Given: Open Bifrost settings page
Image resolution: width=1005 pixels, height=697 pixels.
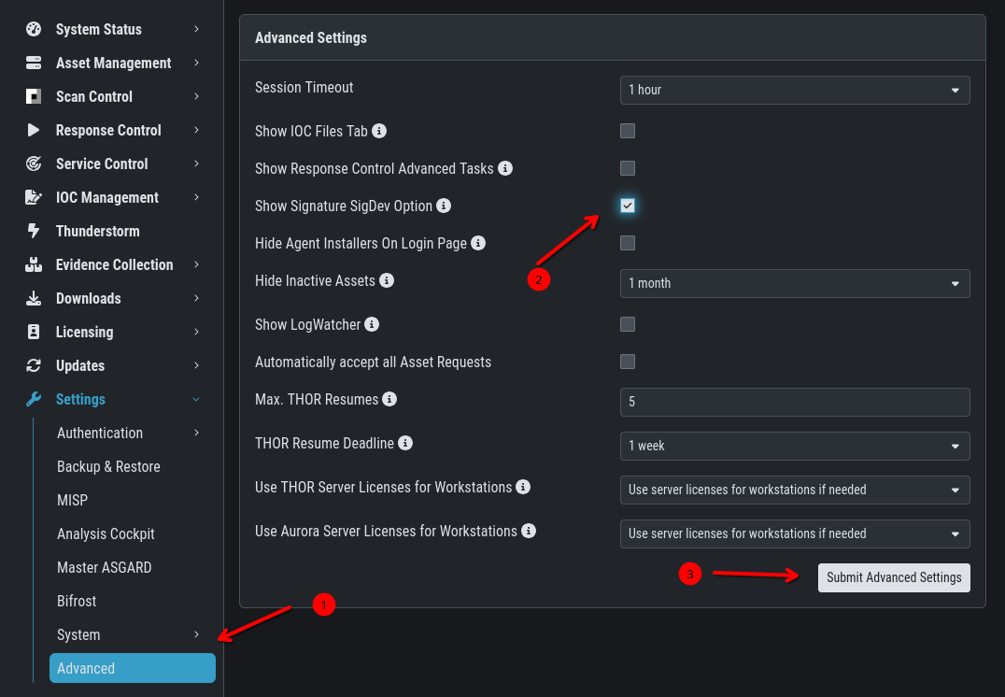Looking at the screenshot, I should click(x=77, y=601).
